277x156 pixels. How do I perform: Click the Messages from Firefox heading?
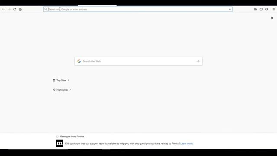click(x=72, y=136)
